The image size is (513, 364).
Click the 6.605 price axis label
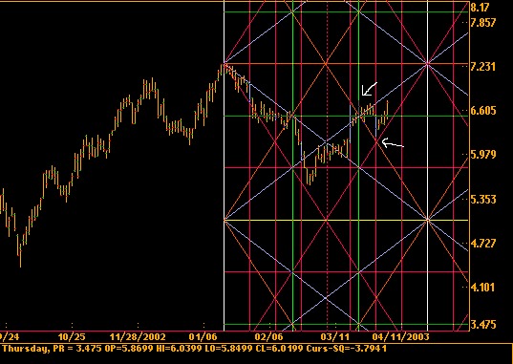tap(483, 111)
